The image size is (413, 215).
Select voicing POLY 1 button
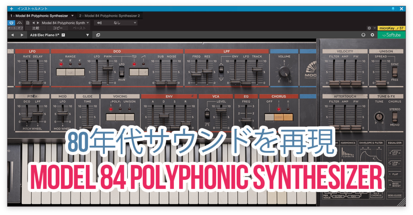[x=111, y=117]
